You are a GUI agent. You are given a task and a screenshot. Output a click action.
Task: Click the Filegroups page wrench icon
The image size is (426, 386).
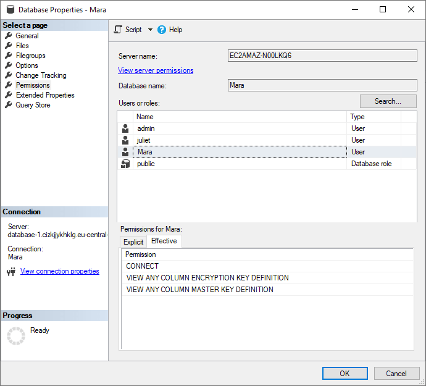(x=9, y=55)
